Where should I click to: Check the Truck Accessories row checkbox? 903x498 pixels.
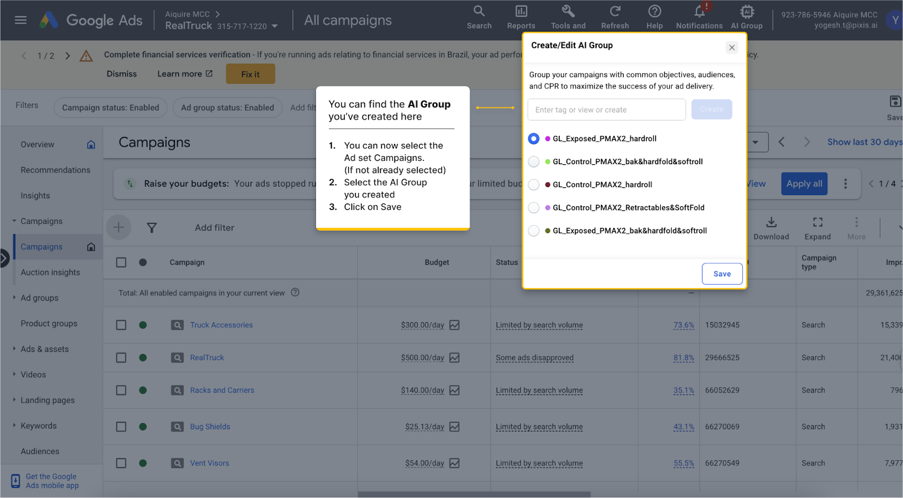click(121, 325)
